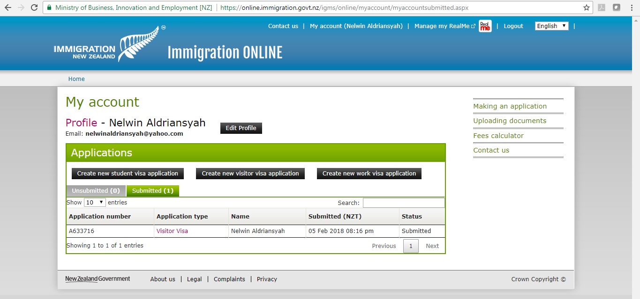
Task: Click into the table Search field
Action: [x=403, y=203]
